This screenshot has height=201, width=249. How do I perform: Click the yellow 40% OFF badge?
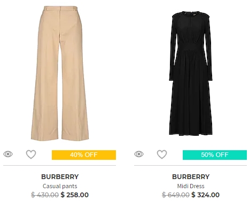coord(84,155)
